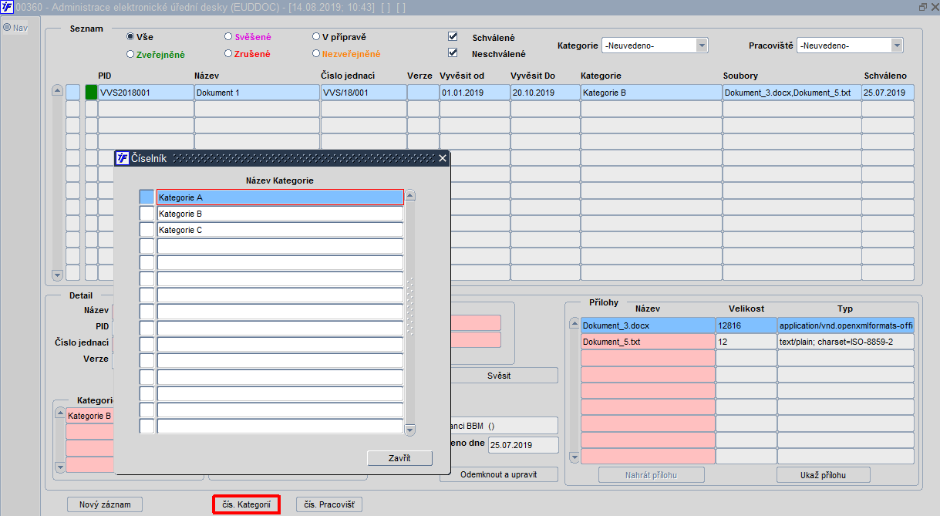The height and width of the screenshot is (516, 940).
Task: Restore the MDI window via top-right icon
Action: [x=922, y=7]
